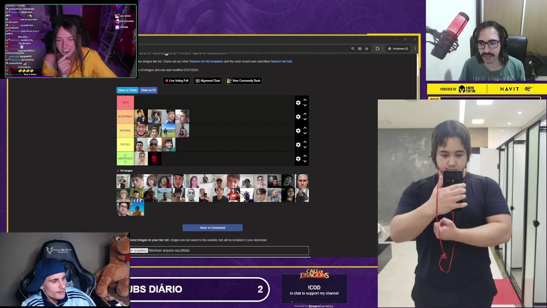Select the pink 10/10 tier label
Viewport: 547px width, 308px height.
[x=125, y=103]
